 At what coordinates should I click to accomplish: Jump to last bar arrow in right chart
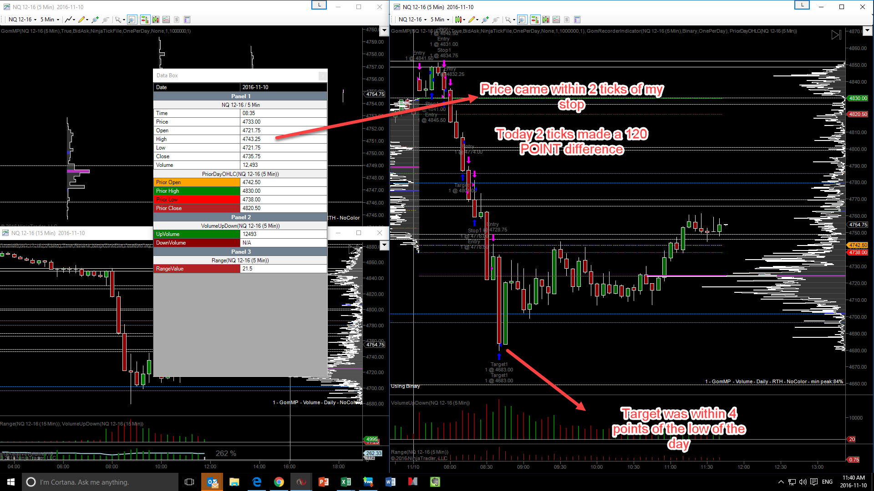(836, 35)
